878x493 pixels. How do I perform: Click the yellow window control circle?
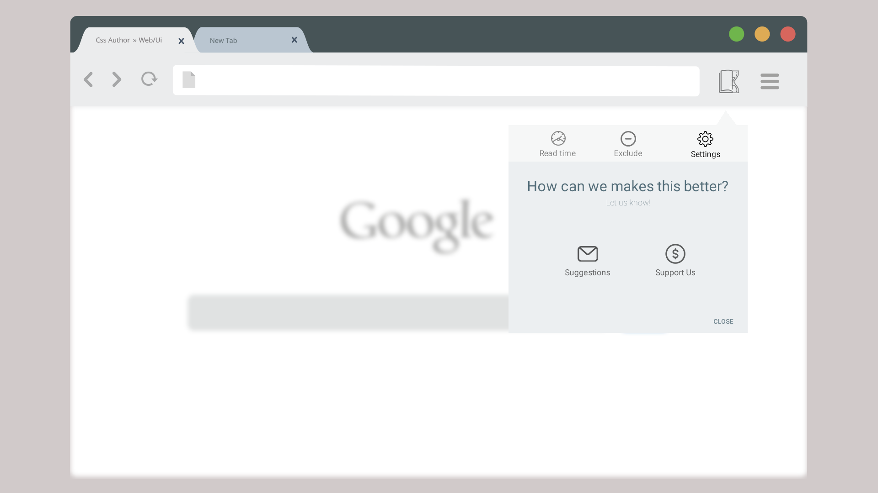tap(762, 34)
